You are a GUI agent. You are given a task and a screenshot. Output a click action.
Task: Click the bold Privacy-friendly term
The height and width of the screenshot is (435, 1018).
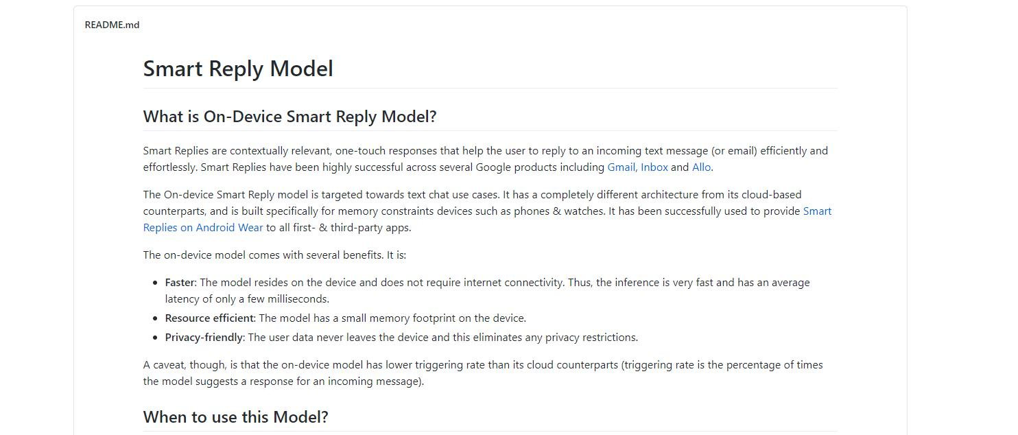[x=204, y=338]
